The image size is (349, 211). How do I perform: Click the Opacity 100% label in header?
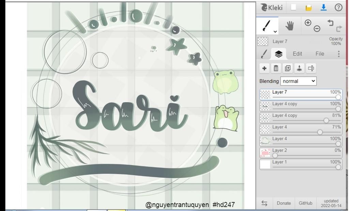coord(336,41)
